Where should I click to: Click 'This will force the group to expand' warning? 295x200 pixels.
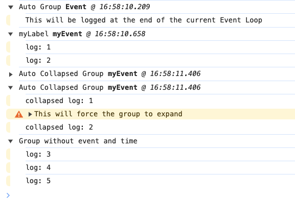coord(108,114)
